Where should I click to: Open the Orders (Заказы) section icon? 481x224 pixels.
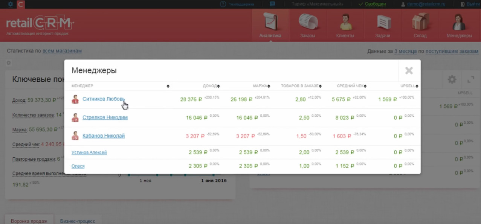[308, 22]
